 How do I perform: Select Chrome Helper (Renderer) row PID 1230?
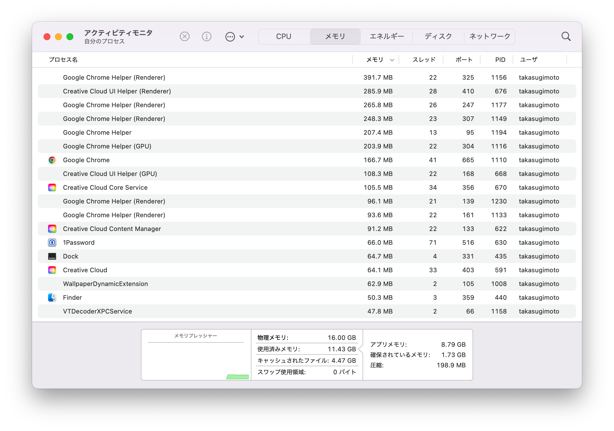(307, 201)
